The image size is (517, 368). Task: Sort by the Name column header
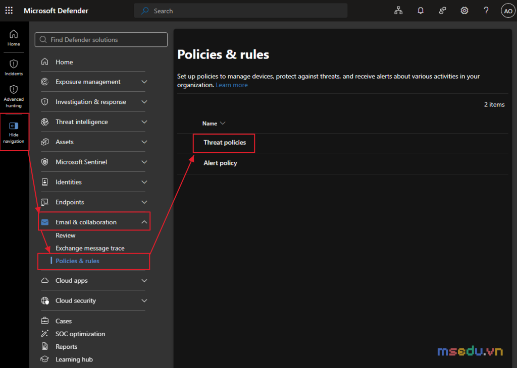coord(214,124)
